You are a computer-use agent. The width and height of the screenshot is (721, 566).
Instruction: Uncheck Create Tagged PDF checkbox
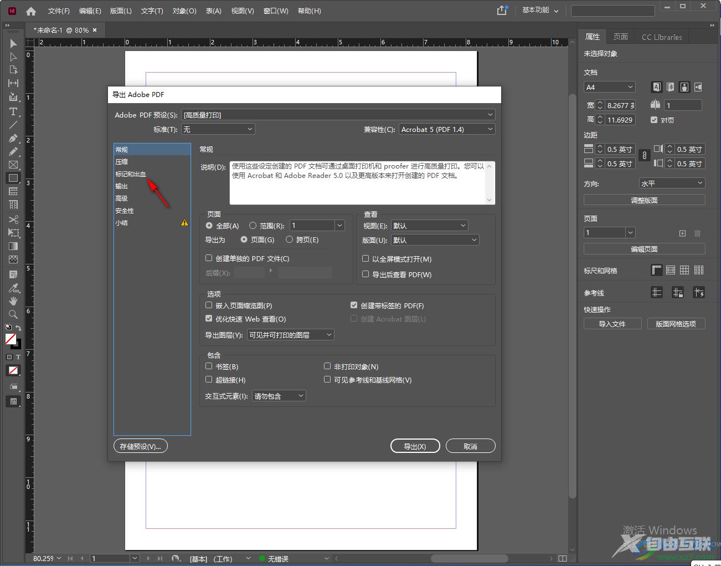pyautogui.click(x=354, y=305)
